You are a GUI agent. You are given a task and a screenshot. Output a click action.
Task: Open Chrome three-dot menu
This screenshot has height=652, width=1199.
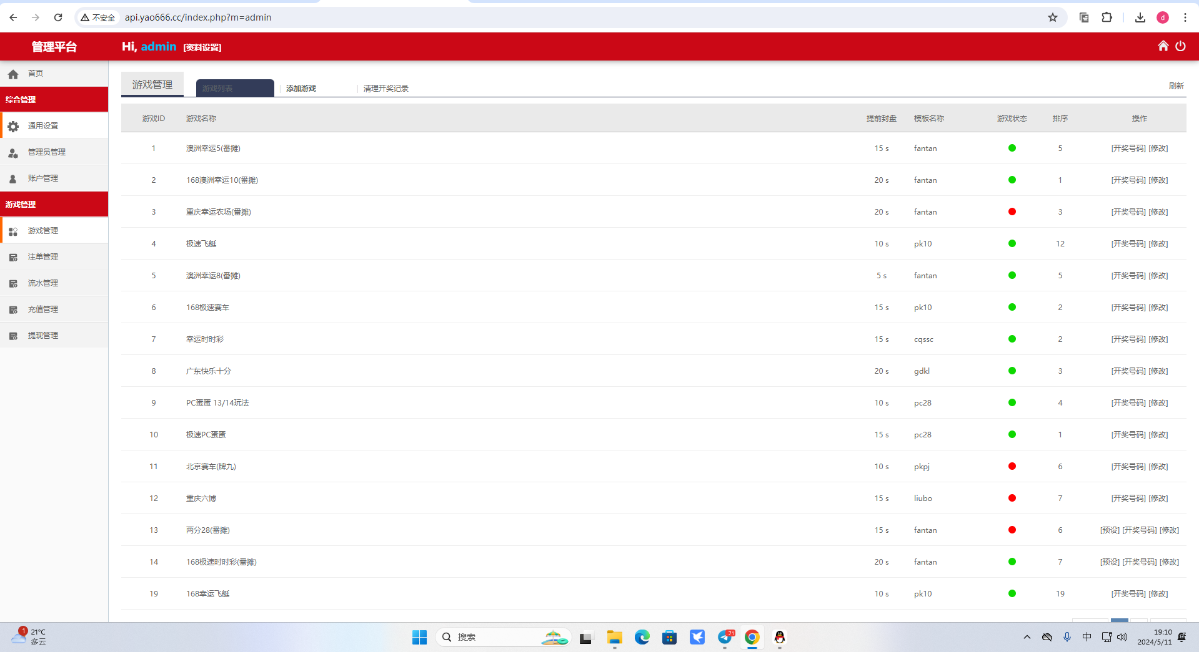click(x=1185, y=17)
